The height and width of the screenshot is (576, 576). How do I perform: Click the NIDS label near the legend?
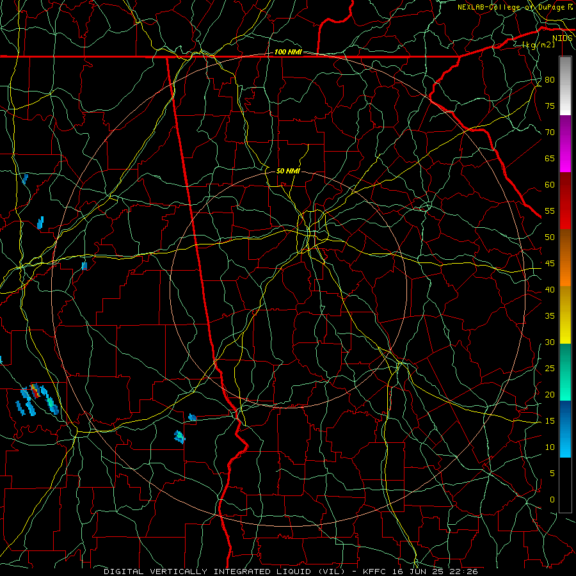point(562,38)
